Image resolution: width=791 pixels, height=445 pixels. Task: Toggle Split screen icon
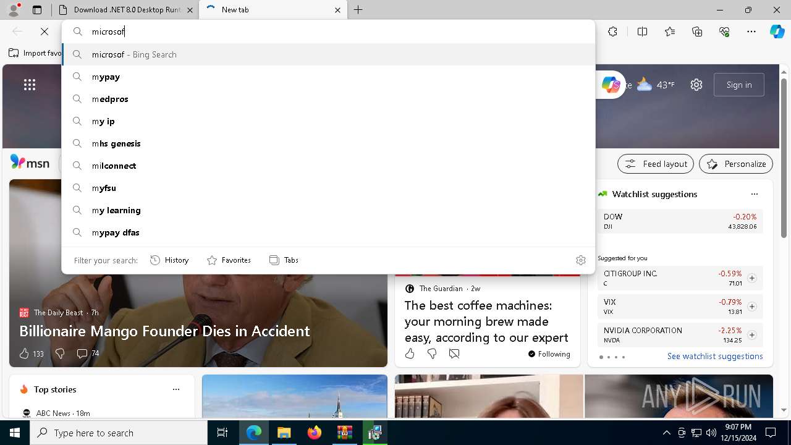[x=642, y=32]
